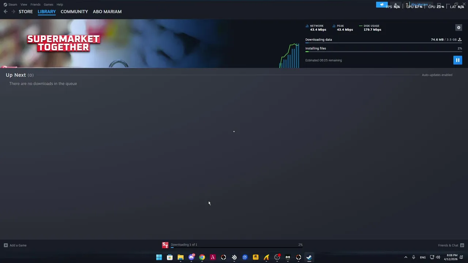The width and height of the screenshot is (468, 263).
Task: Open Discord from the taskbar
Action: point(191,258)
